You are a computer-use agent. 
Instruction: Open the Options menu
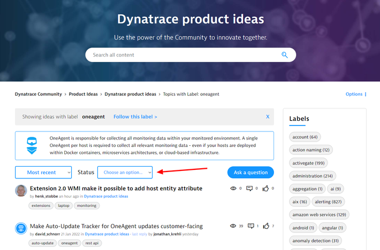(356, 95)
